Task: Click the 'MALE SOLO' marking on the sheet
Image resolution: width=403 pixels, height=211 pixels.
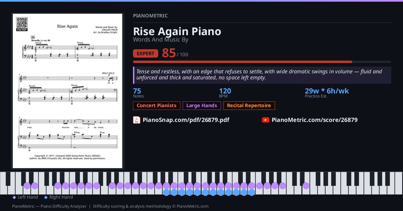Action: pos(108,73)
